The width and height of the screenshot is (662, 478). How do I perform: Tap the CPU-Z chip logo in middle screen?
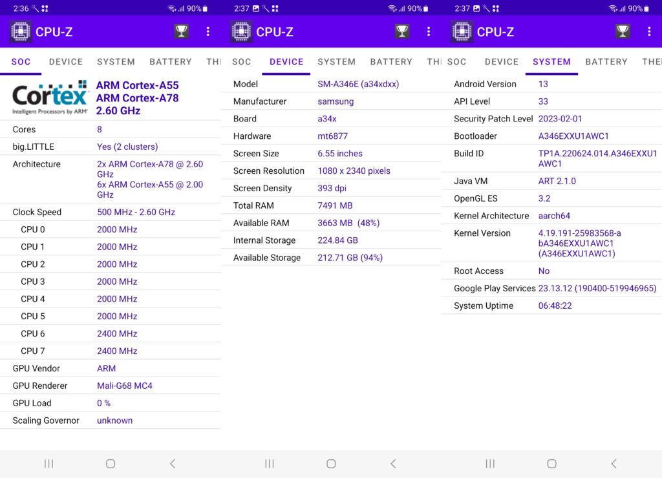tap(241, 32)
